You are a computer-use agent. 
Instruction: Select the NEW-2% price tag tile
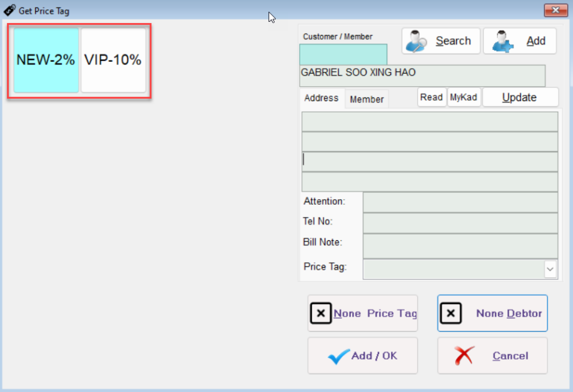coord(46,61)
